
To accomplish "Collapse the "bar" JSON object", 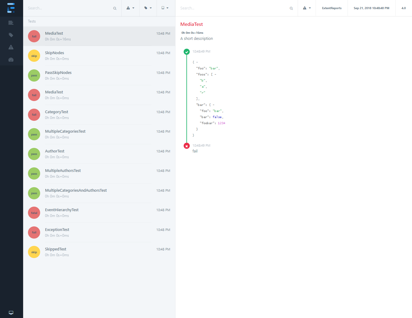I will [213, 105].
